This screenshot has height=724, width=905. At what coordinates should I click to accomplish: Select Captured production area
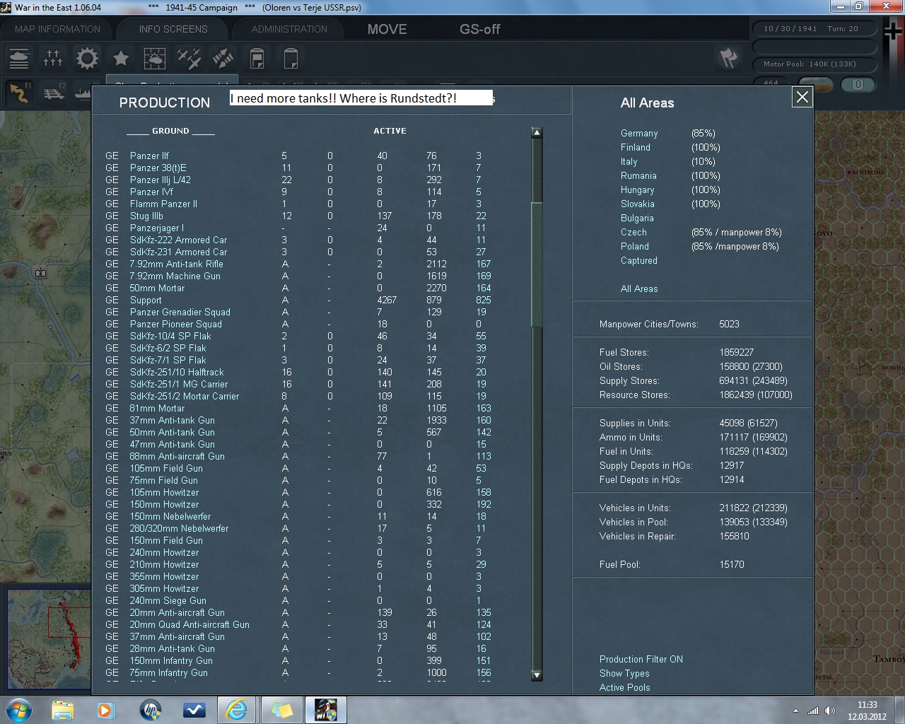(x=639, y=260)
